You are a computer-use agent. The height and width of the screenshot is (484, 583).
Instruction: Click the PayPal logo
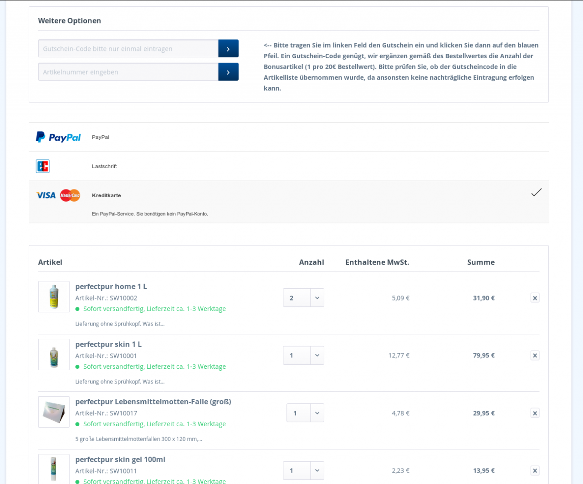point(58,137)
